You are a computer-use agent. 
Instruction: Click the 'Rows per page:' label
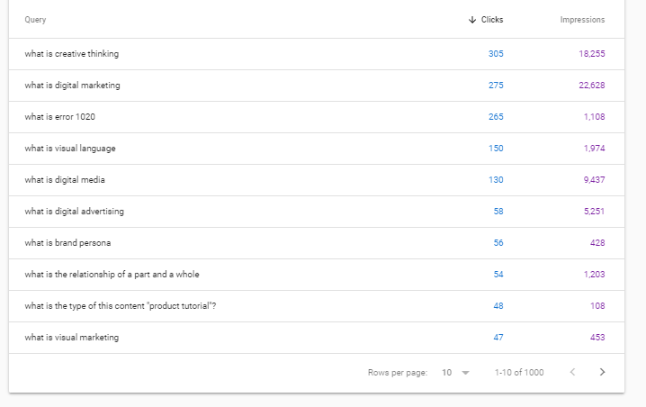(x=397, y=372)
